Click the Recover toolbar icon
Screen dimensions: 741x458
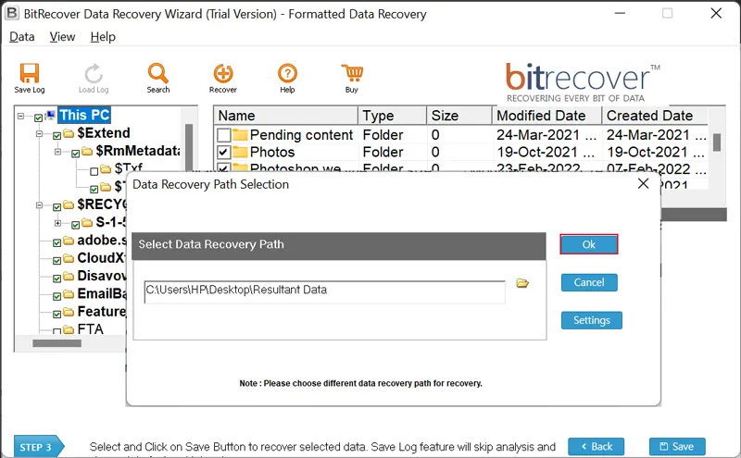(x=223, y=78)
